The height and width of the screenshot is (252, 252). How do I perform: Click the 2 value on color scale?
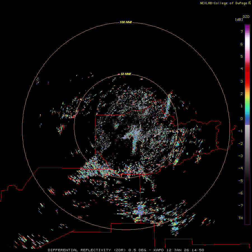pyautogui.click(x=242, y=94)
